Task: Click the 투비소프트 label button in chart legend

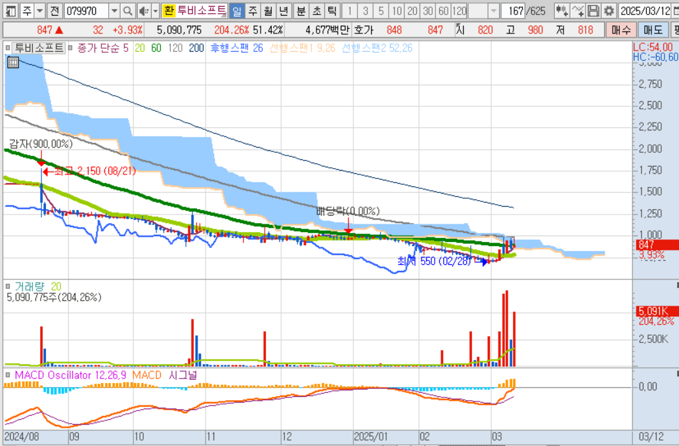Action: [39, 48]
